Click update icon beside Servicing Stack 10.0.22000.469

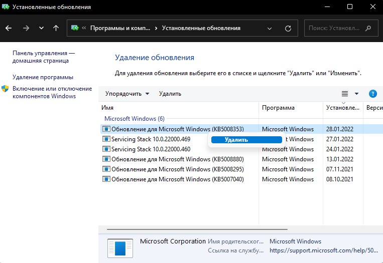click(106, 139)
